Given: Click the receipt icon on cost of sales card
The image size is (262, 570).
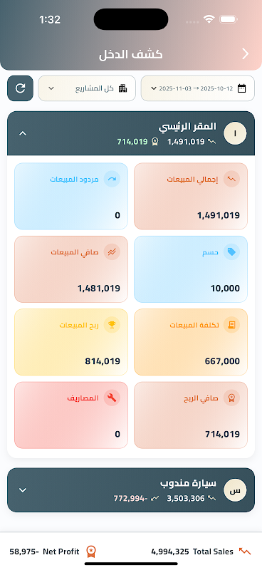Looking at the screenshot, I should [231, 325].
